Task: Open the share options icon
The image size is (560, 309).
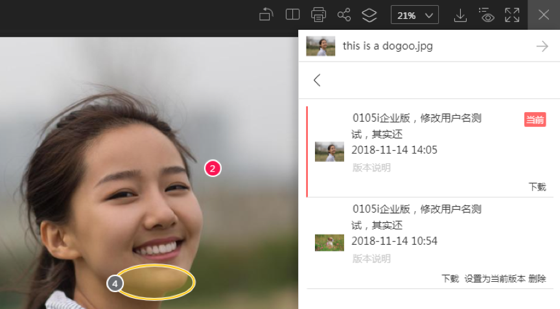Action: (x=344, y=15)
